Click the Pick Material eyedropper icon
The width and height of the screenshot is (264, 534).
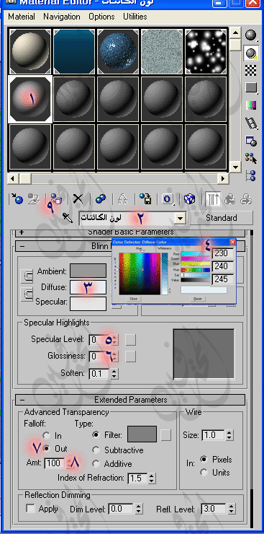[x=68, y=218]
